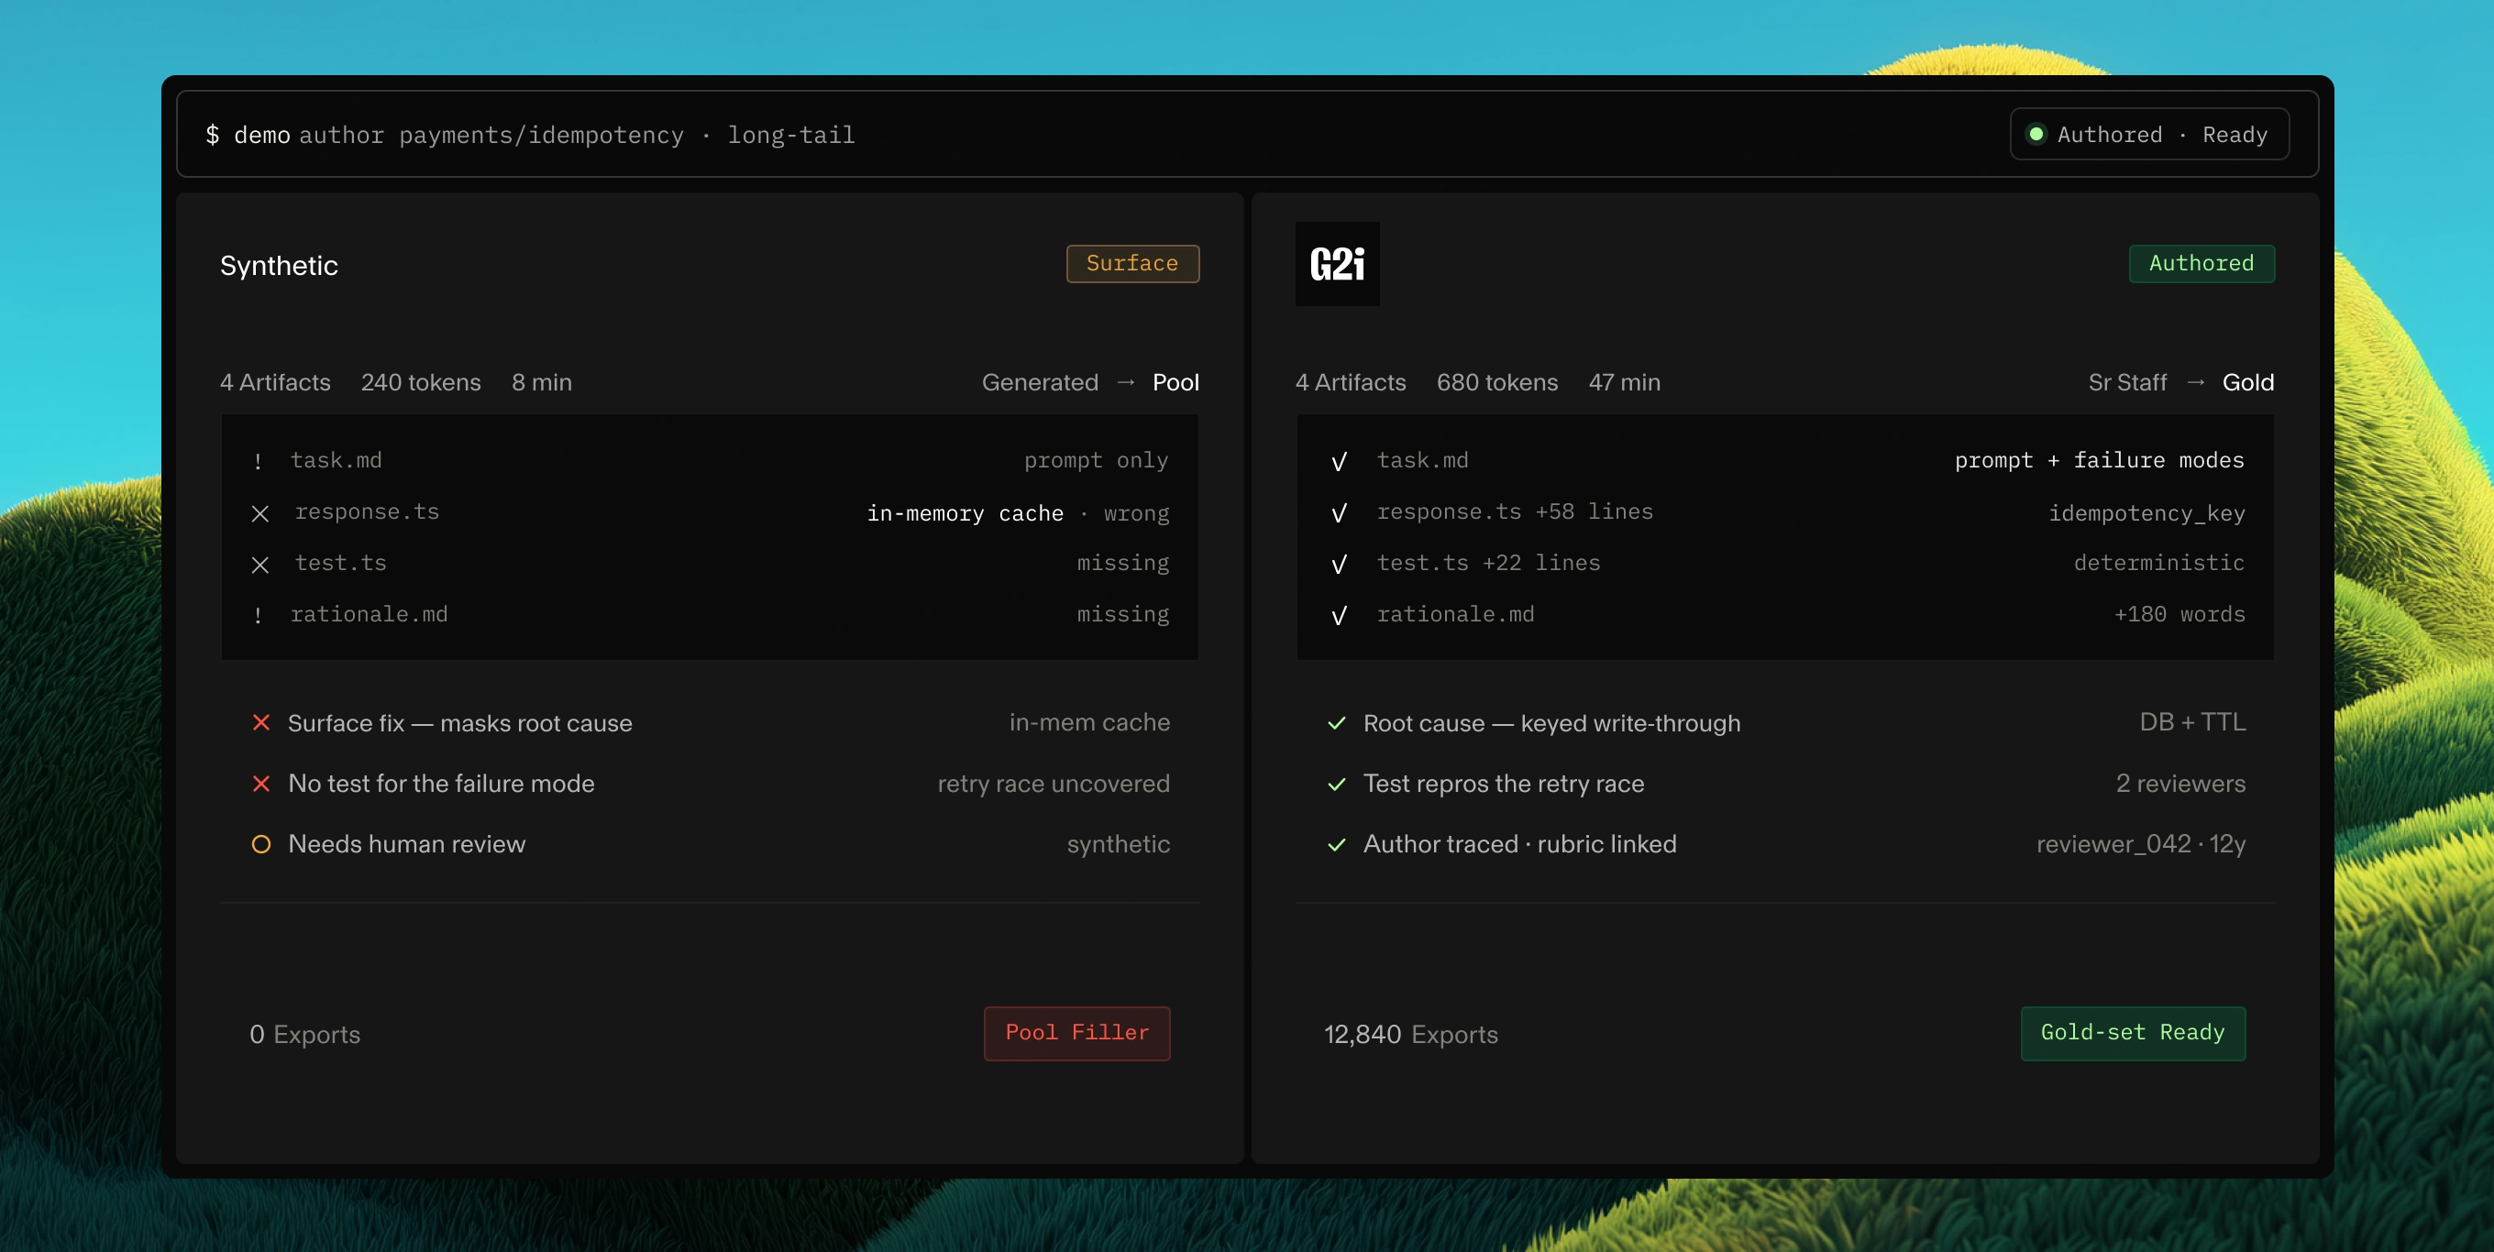Click the green check beside Author traced
The image size is (2494, 1252).
tap(1337, 844)
